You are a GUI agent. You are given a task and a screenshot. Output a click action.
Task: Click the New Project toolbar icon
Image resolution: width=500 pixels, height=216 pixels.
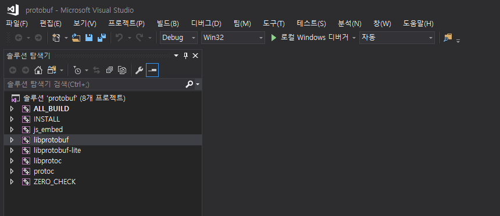point(56,38)
